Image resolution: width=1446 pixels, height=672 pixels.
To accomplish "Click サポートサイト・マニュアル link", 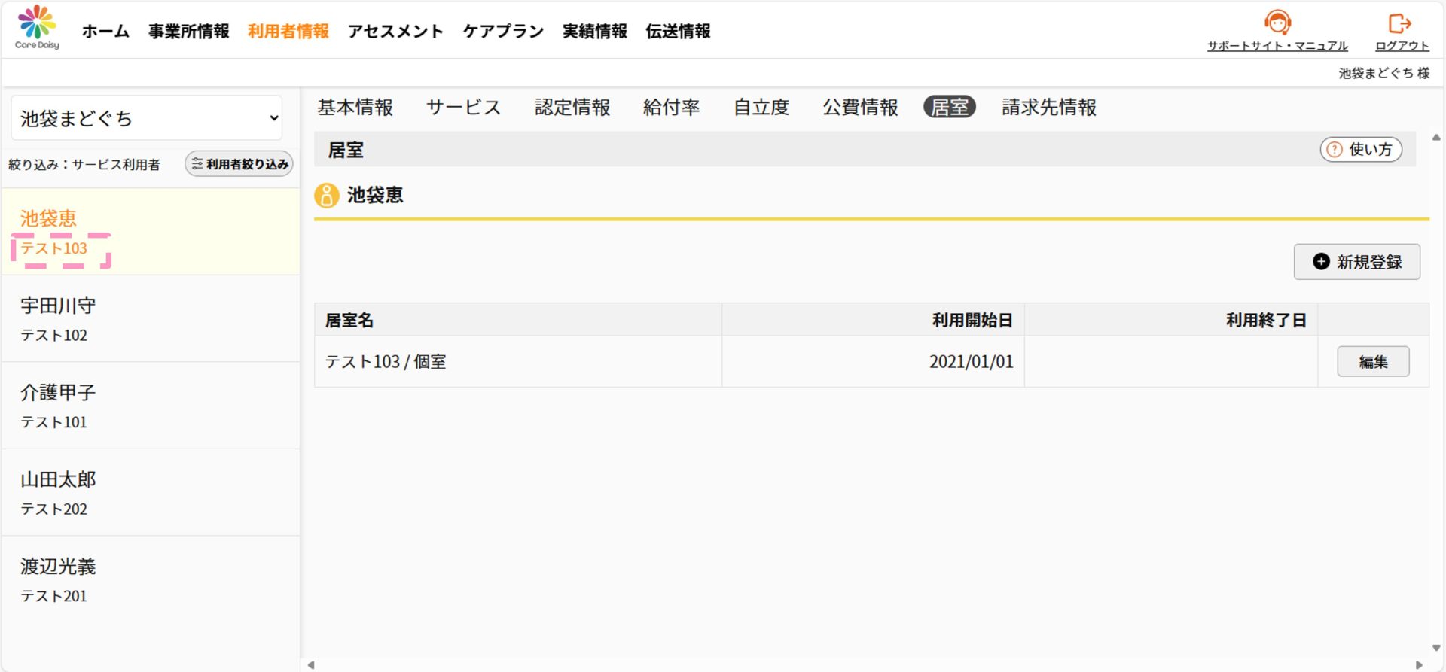I will 1277,46.
